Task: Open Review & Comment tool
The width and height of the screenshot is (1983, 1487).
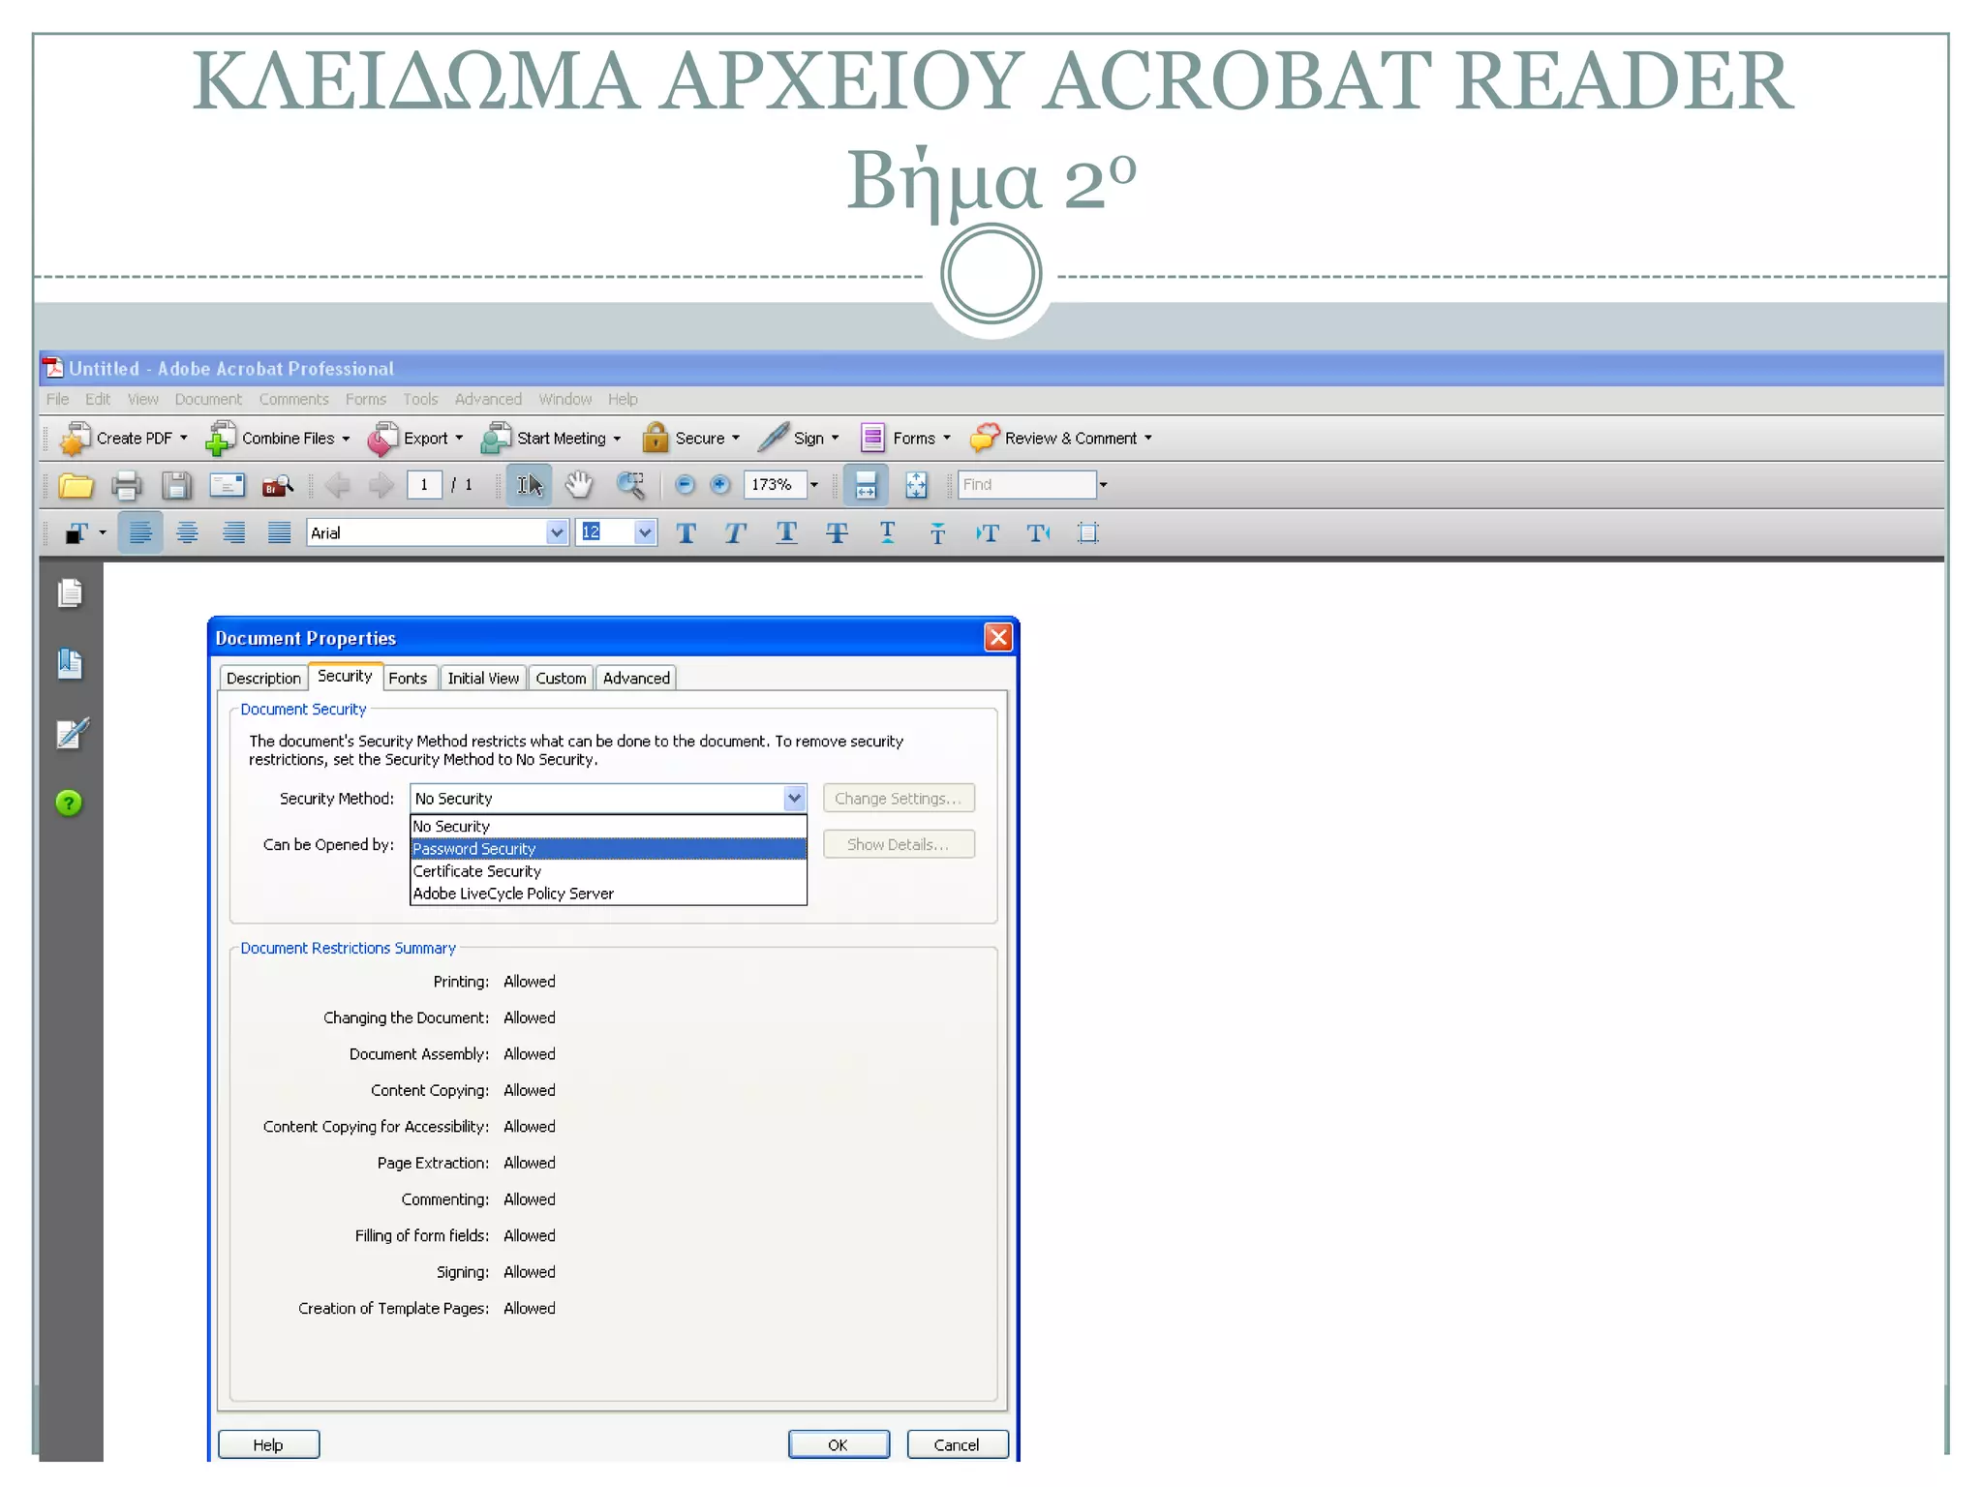Action: (1061, 439)
